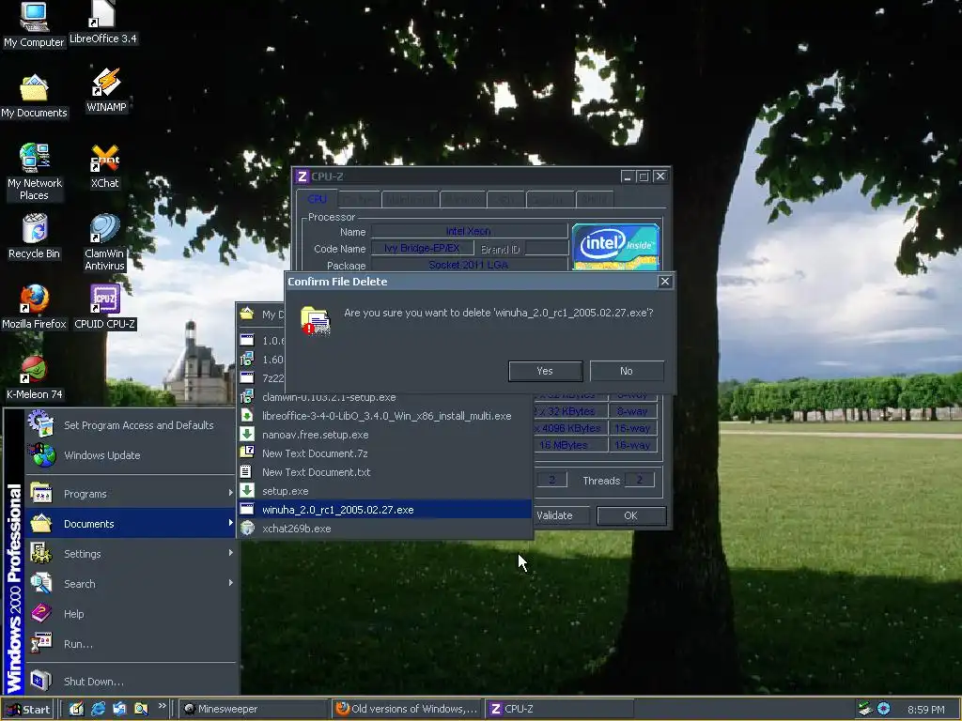Confirm deletion with the Yes button
This screenshot has width=962, height=721.
[x=545, y=371]
